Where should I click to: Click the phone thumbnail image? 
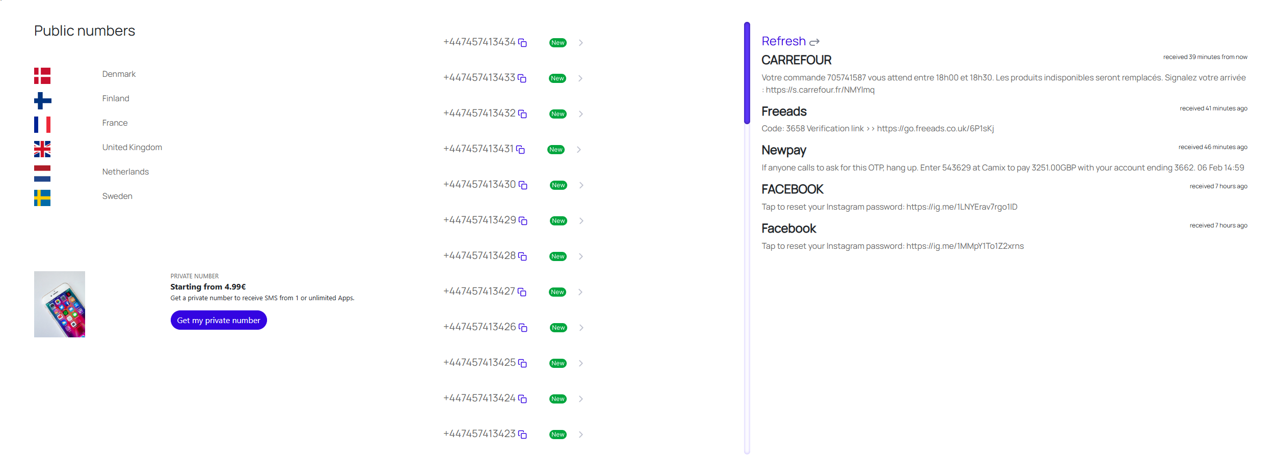coord(60,304)
